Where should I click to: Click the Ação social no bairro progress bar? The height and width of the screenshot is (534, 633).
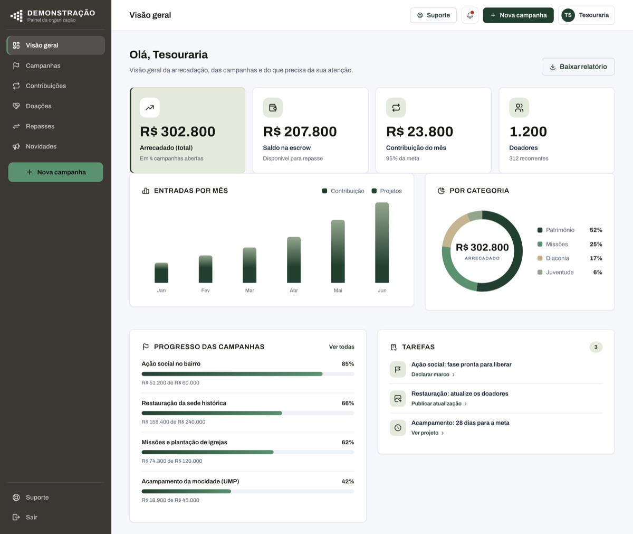click(248, 374)
